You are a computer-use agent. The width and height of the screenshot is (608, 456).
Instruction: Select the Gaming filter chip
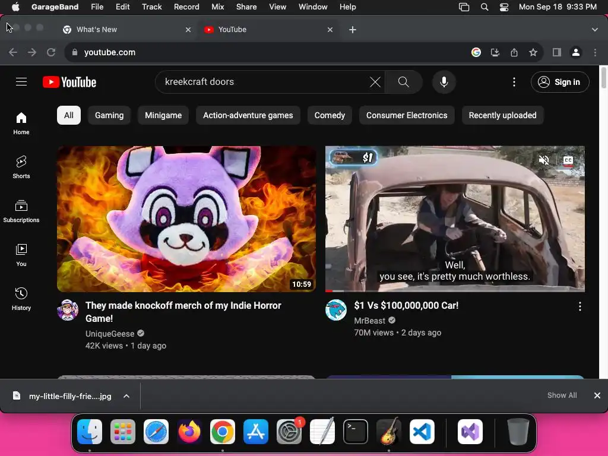[109, 115]
